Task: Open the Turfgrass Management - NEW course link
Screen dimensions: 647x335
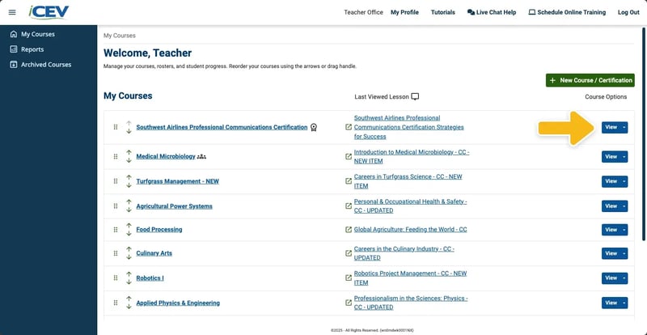Action: click(x=177, y=181)
